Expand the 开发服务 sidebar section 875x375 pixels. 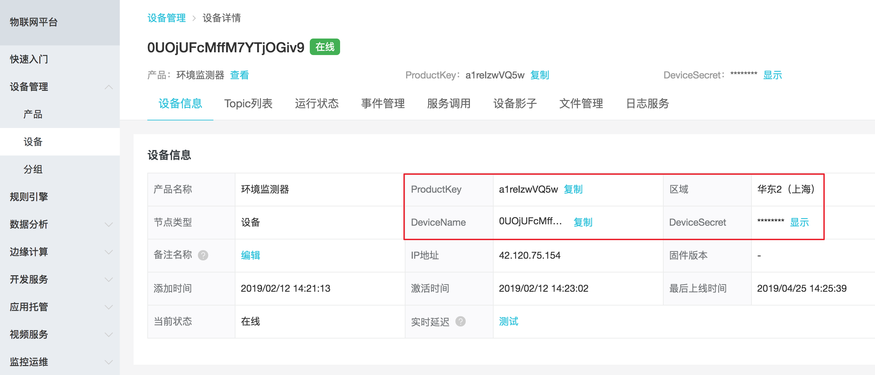(x=108, y=280)
